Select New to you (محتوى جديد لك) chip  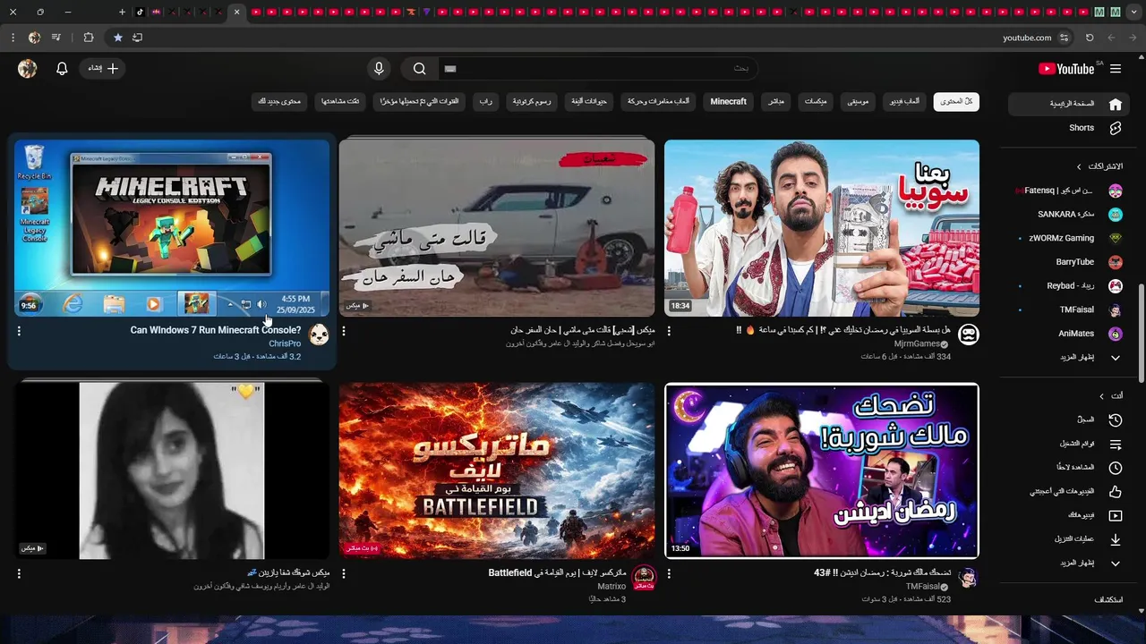[280, 102]
